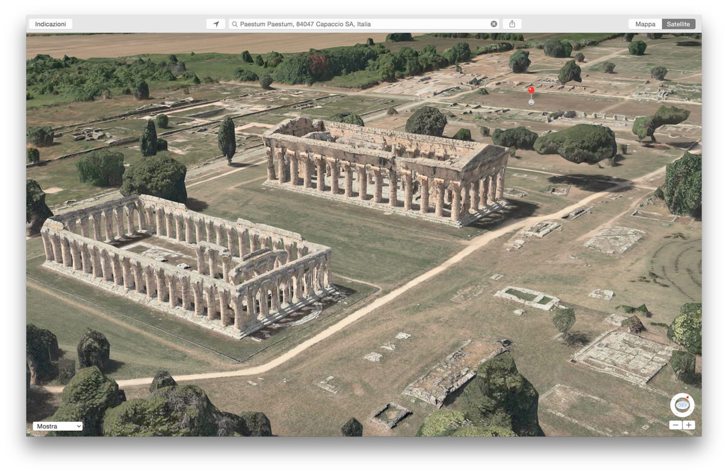Toggle the 3D view button

(682, 406)
